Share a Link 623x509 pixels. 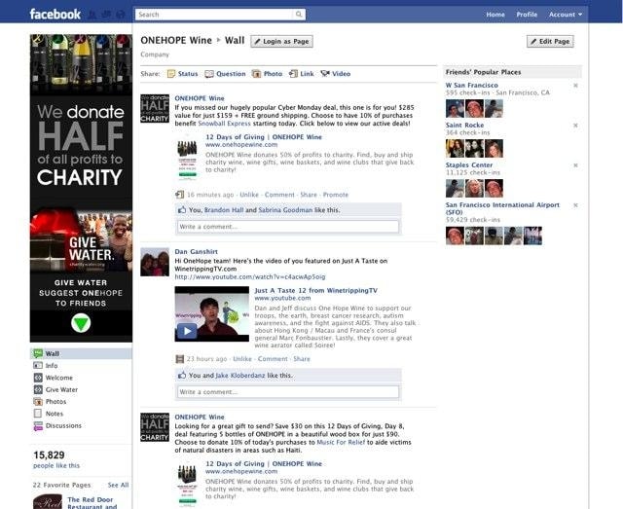pyautogui.click(x=302, y=74)
